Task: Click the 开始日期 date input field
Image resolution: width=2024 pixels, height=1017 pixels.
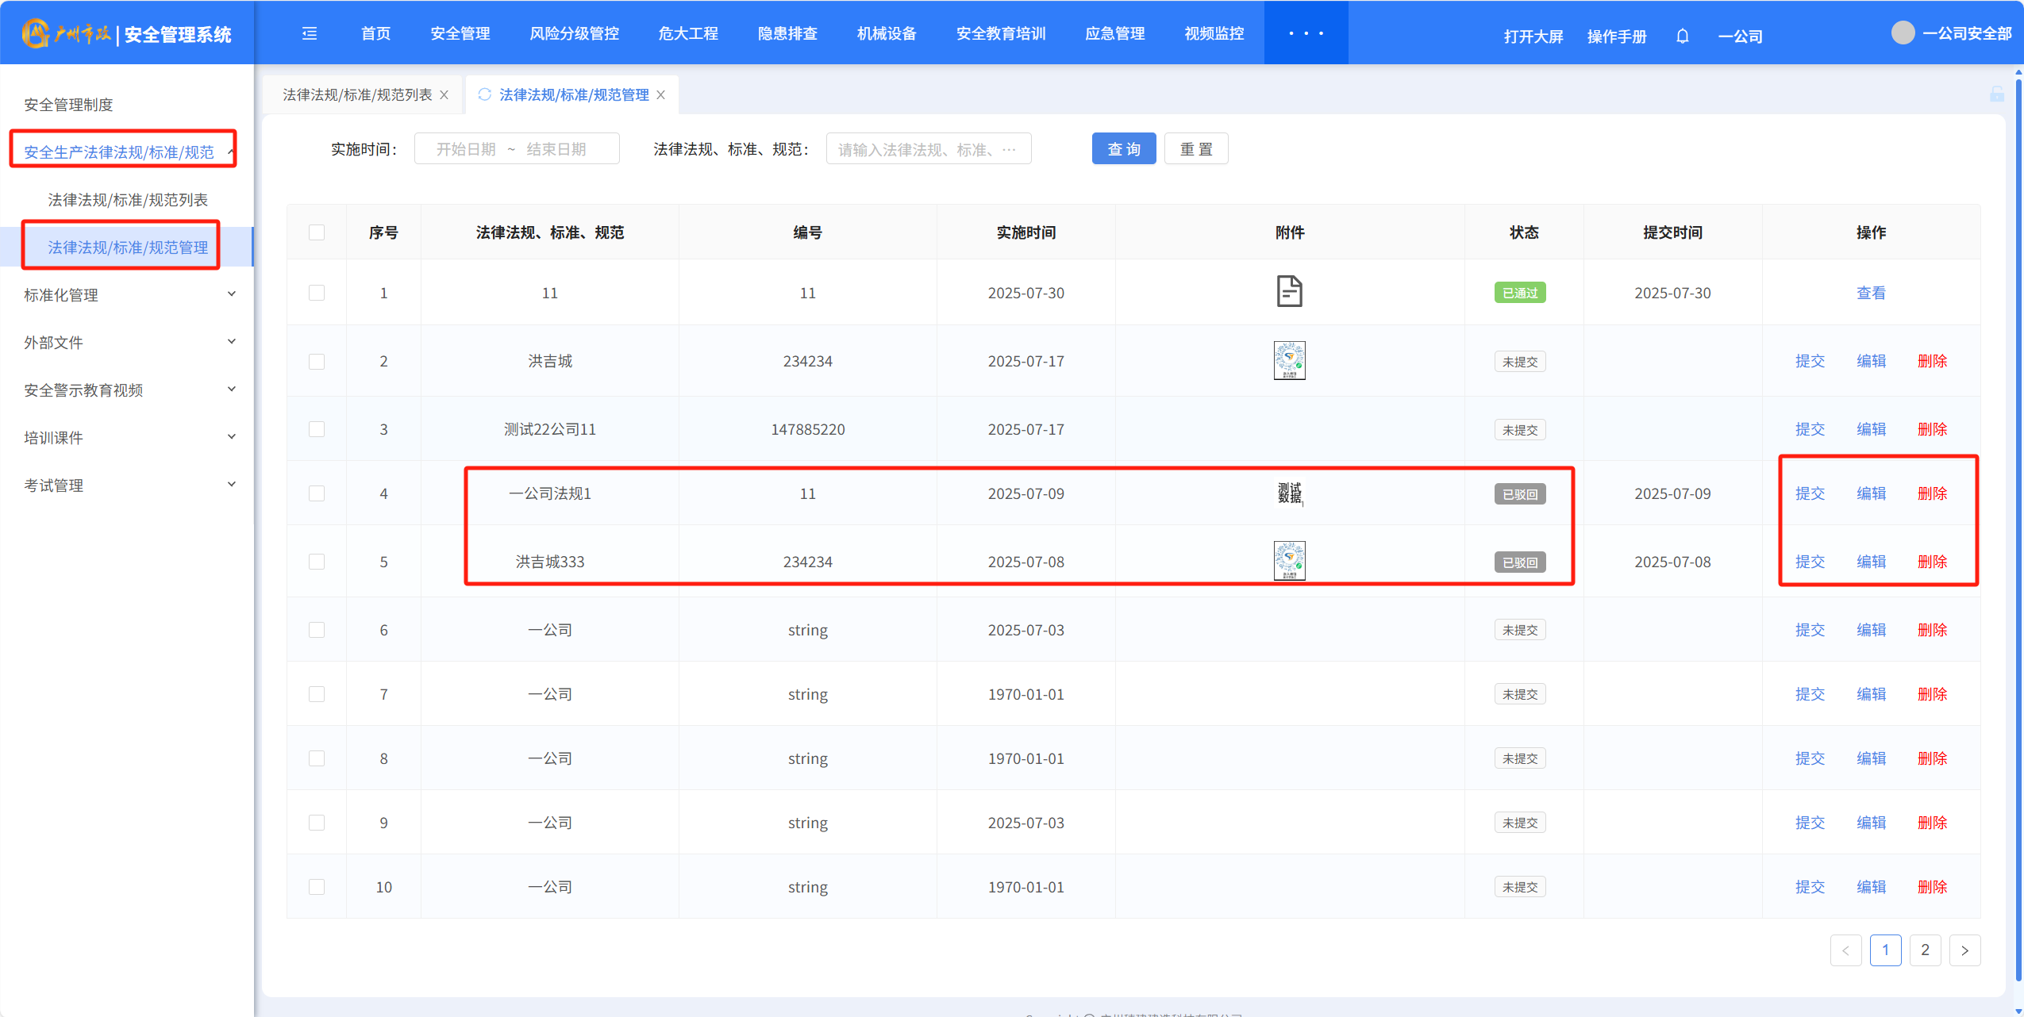Action: pos(466,149)
